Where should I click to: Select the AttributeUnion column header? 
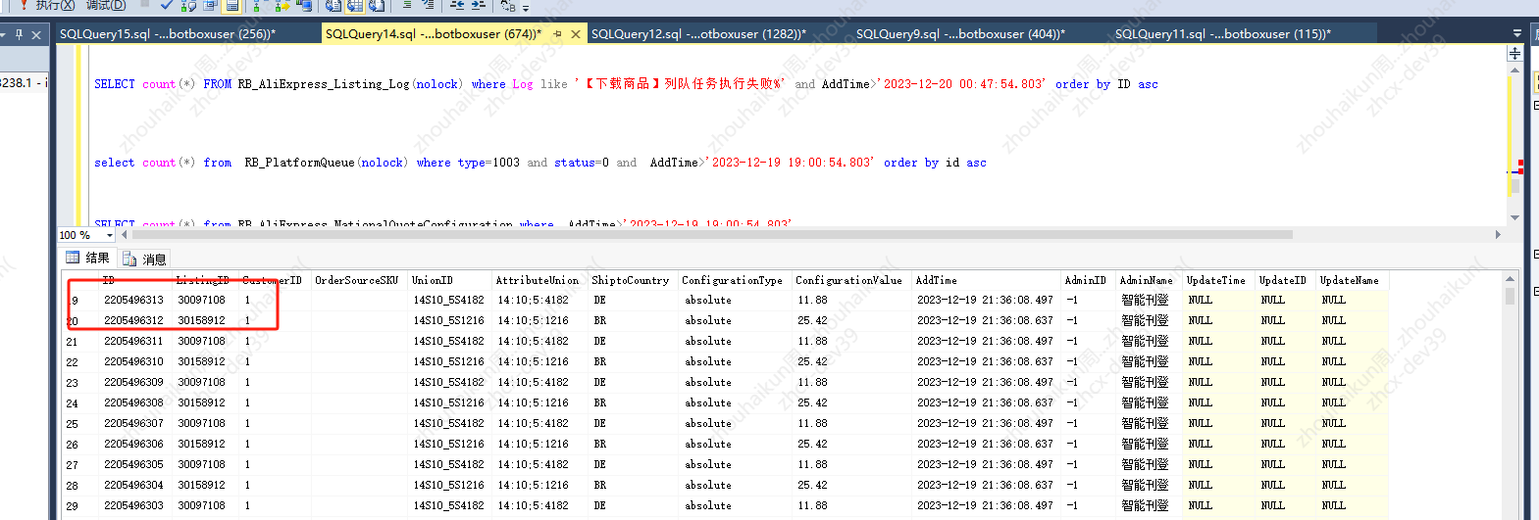click(538, 280)
